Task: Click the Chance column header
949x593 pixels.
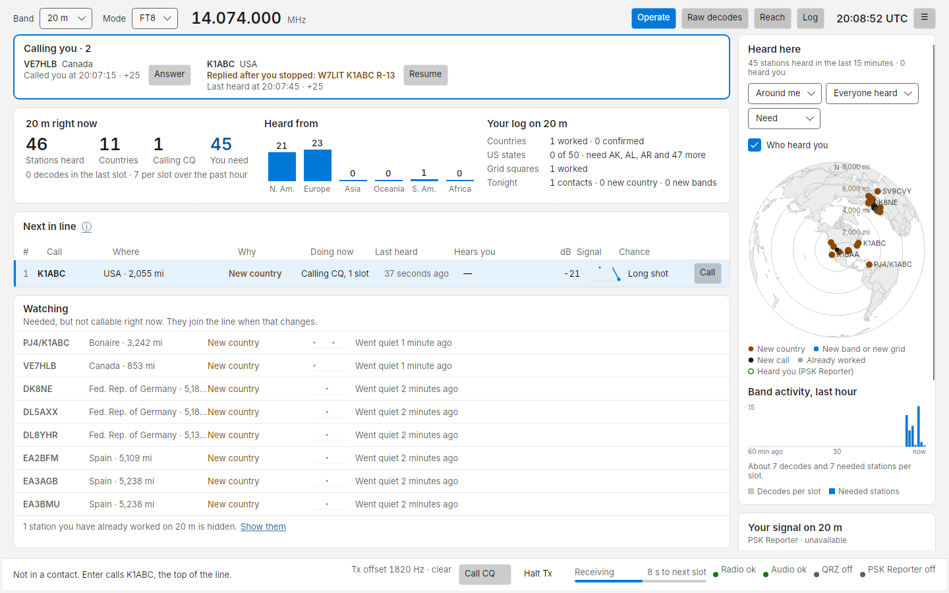Action: 634,252
